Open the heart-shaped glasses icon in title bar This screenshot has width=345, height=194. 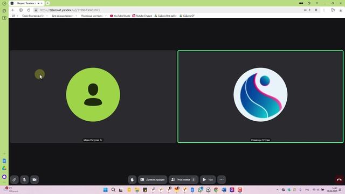tap(301, 3)
